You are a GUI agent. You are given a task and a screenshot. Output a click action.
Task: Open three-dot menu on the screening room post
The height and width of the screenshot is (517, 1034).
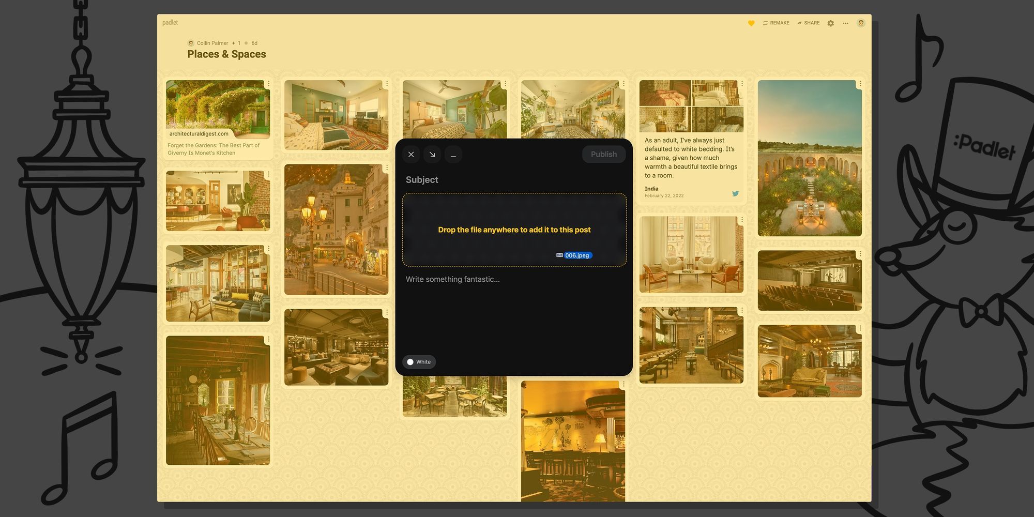pos(860,254)
